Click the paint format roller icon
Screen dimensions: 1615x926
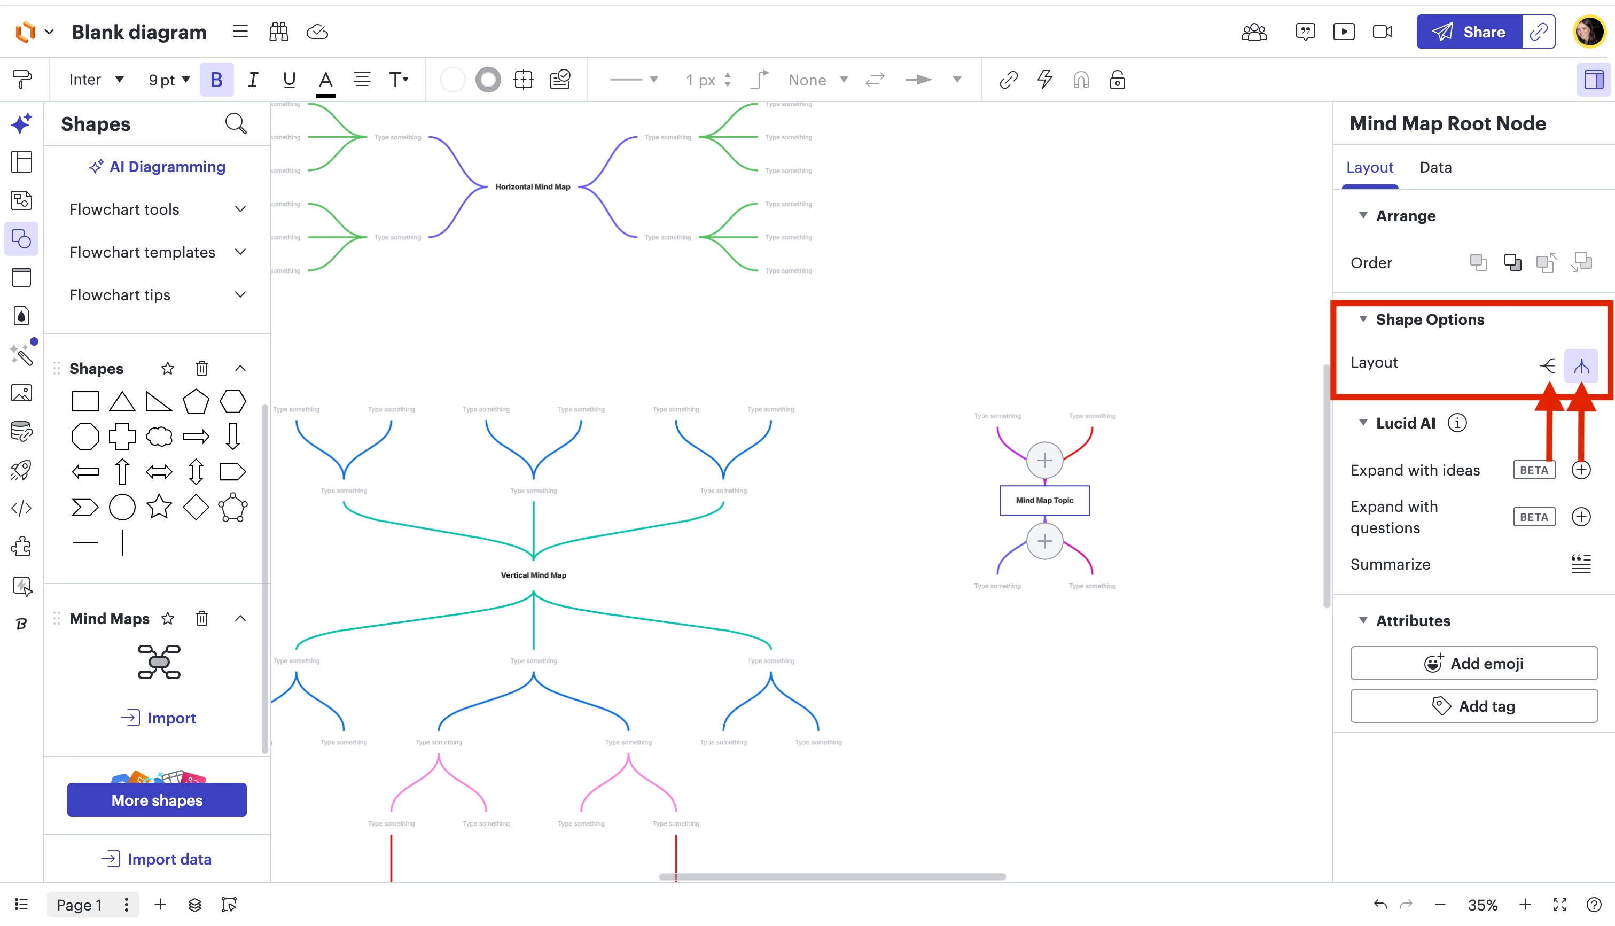pos(22,80)
